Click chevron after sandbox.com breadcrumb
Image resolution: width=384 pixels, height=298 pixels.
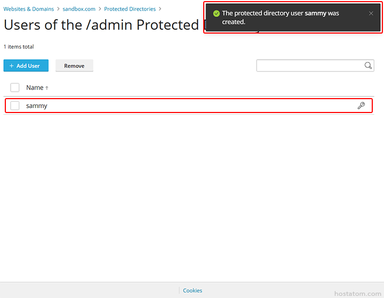coord(100,9)
